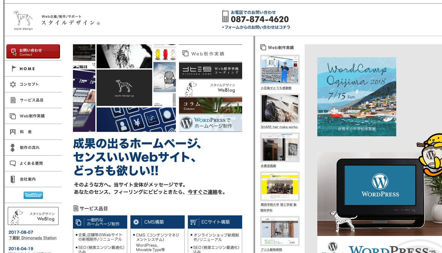This screenshot has width=442, height=253.
Task: Open the 料金 pricing page
Action: [x=26, y=132]
